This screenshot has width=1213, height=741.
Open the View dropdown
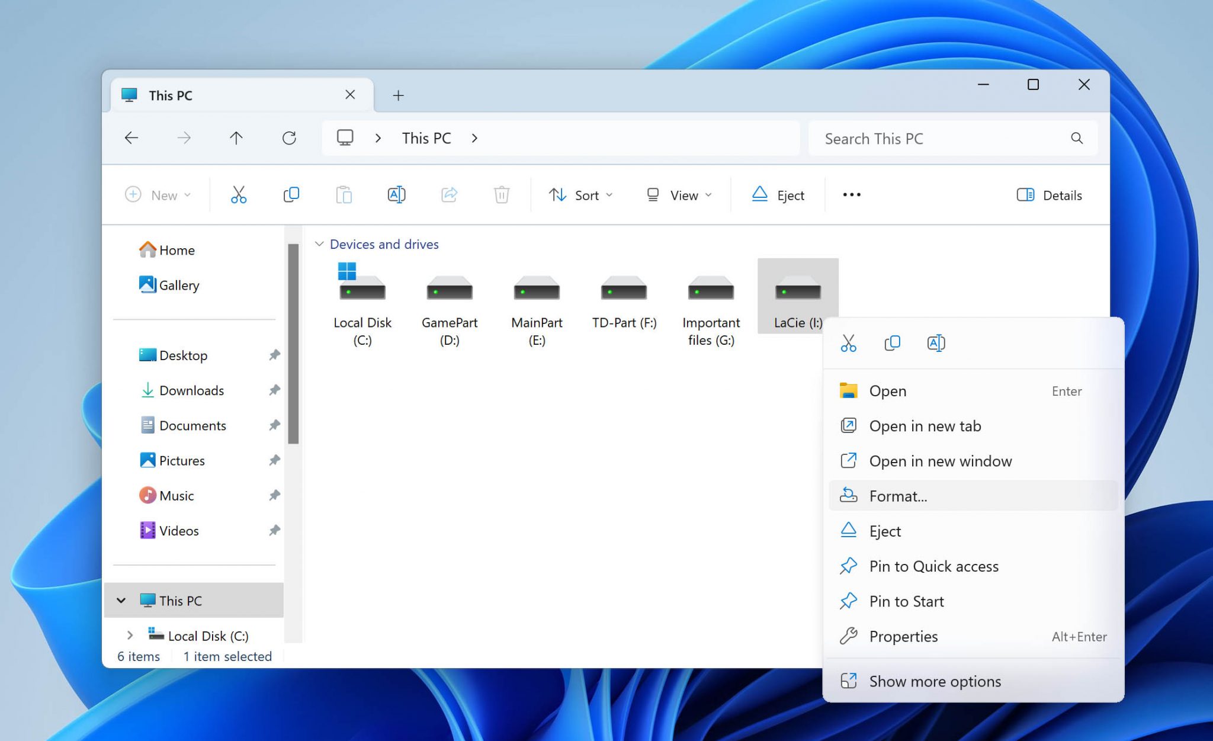point(679,195)
